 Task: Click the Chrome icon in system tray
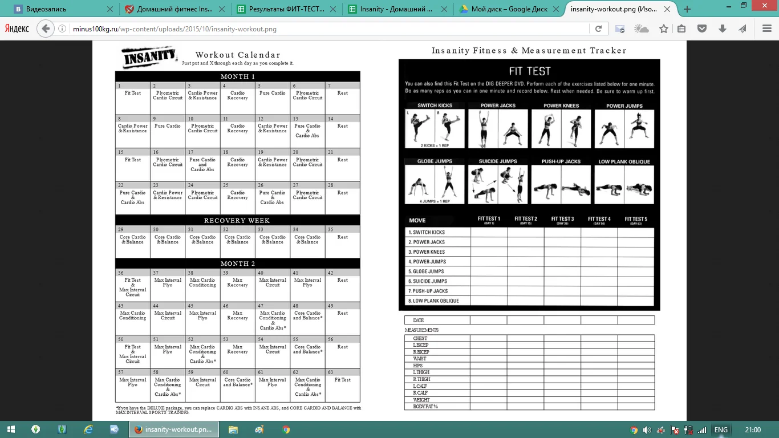click(x=634, y=430)
